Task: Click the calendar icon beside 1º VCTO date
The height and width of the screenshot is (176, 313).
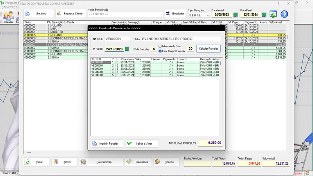Action: pos(127,49)
